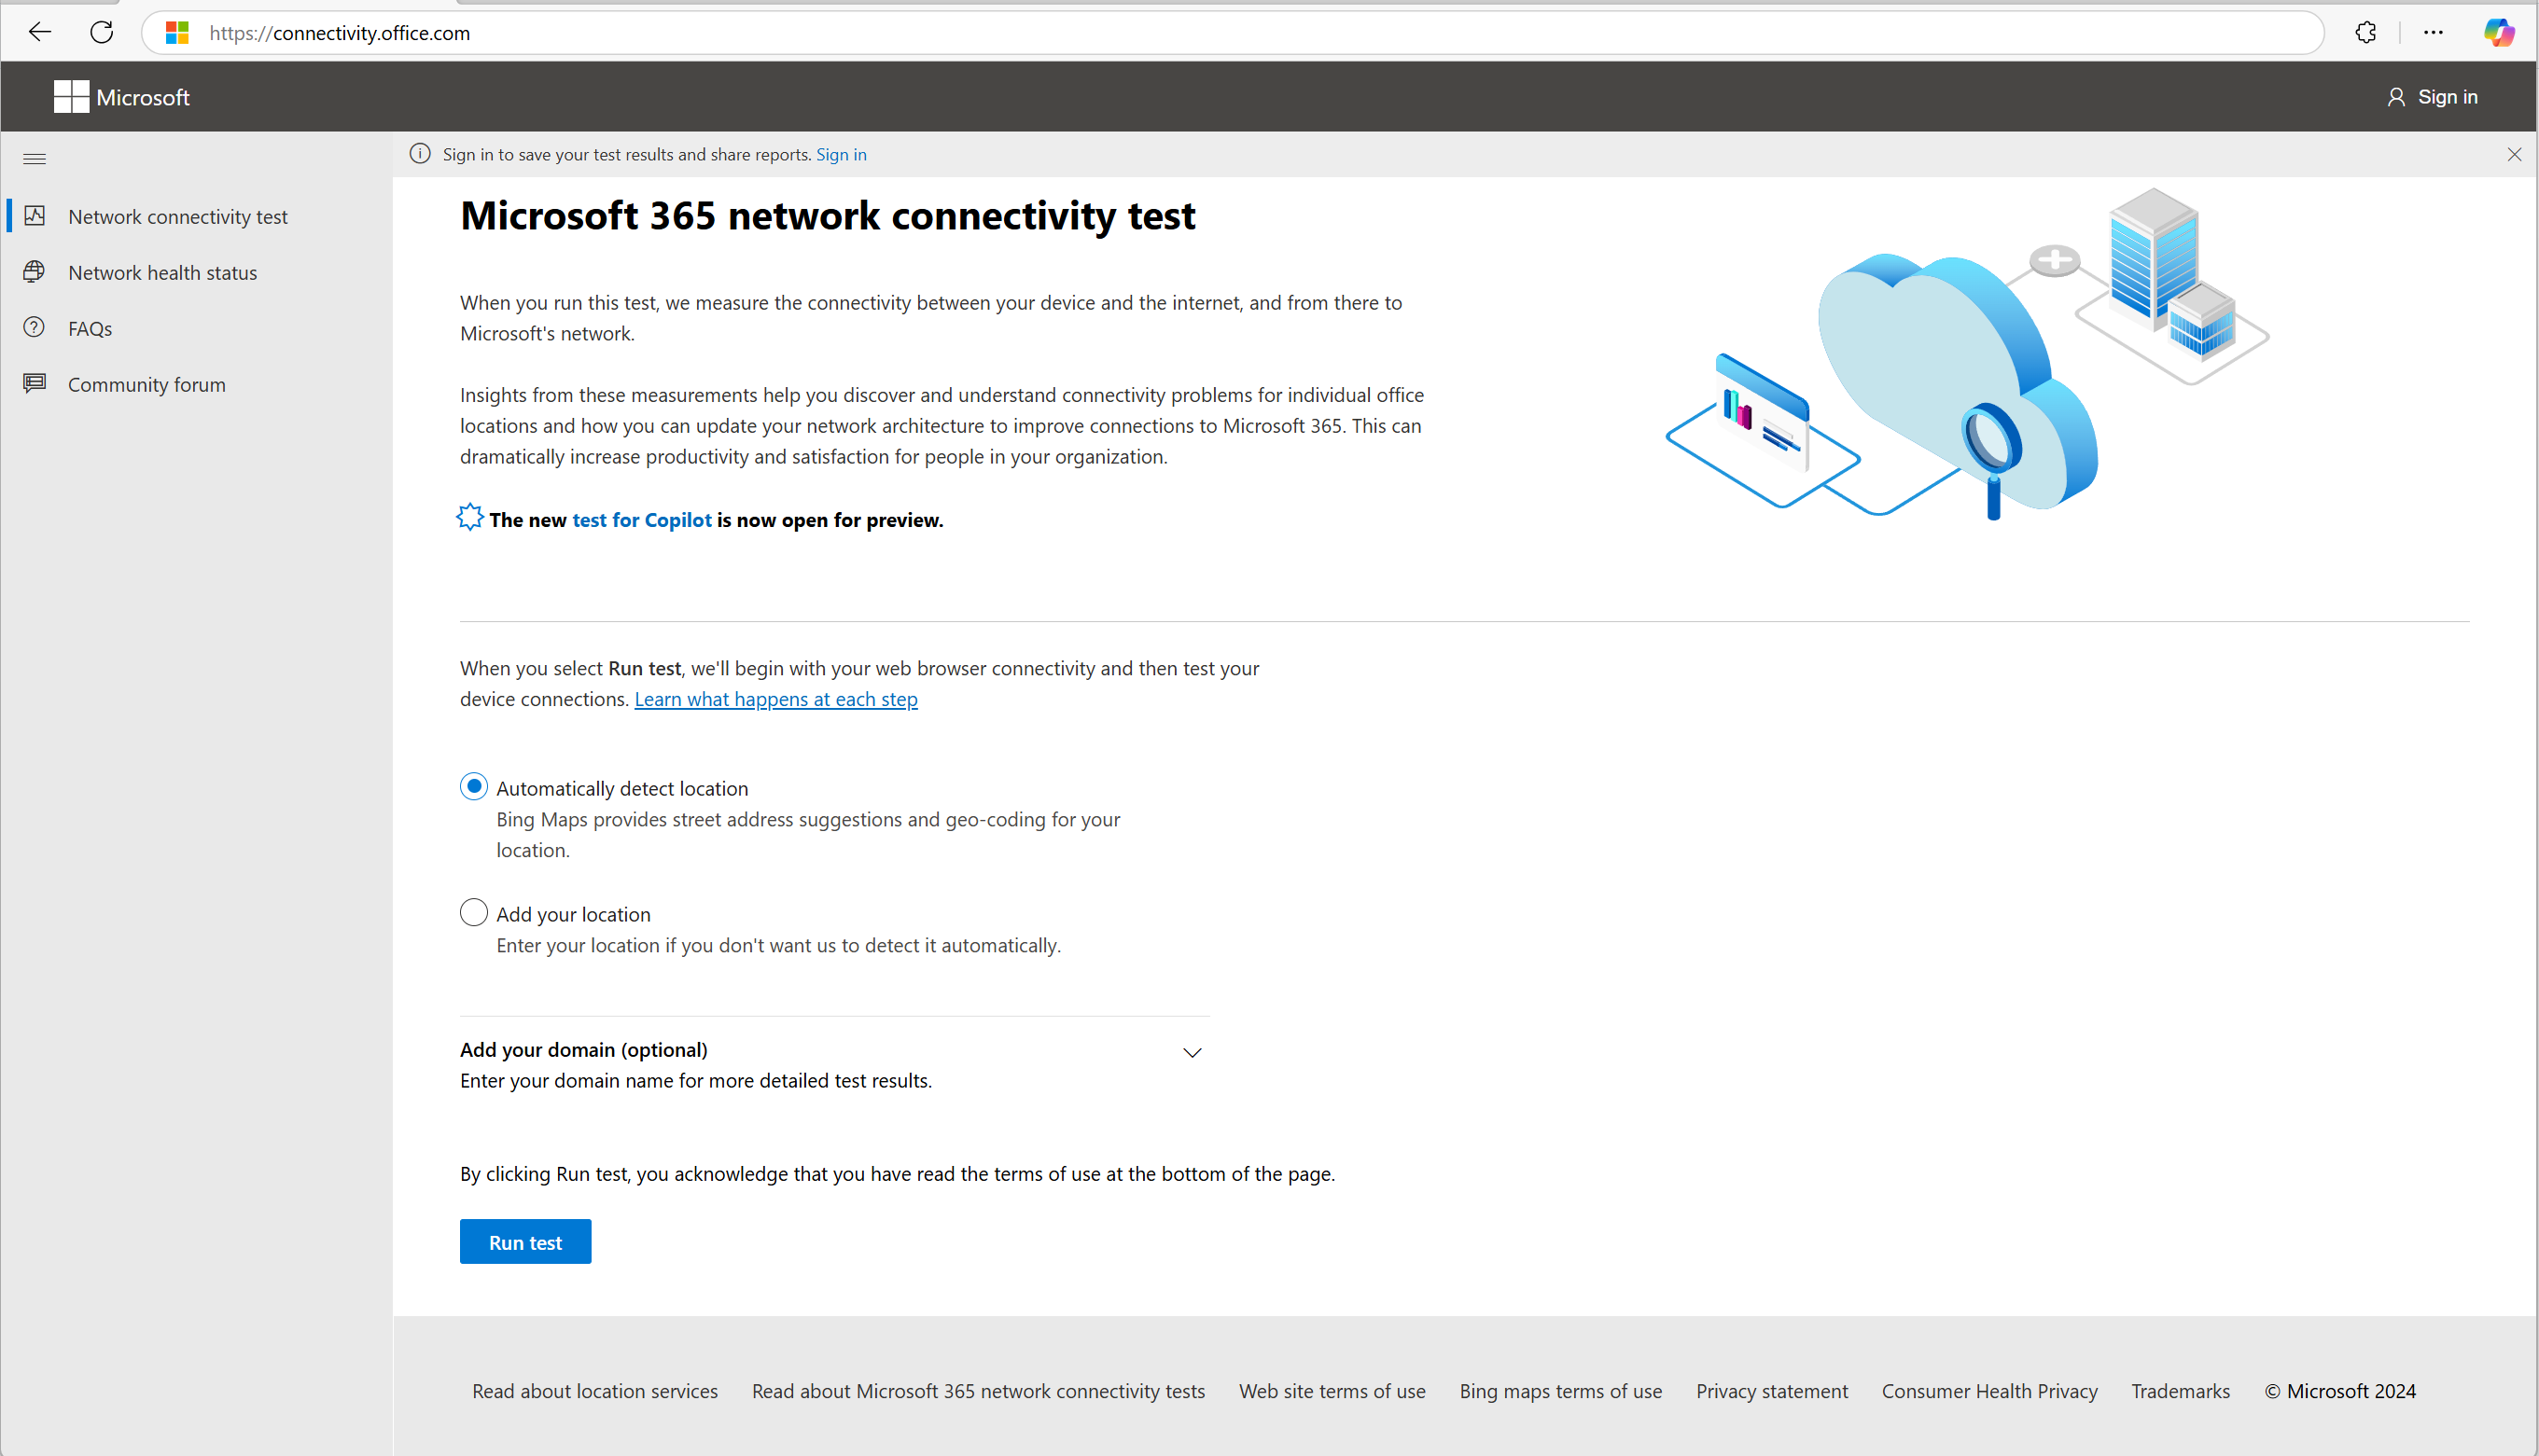Click the info circle icon near sign-in prompt
The image size is (2539, 1456).
tap(419, 154)
